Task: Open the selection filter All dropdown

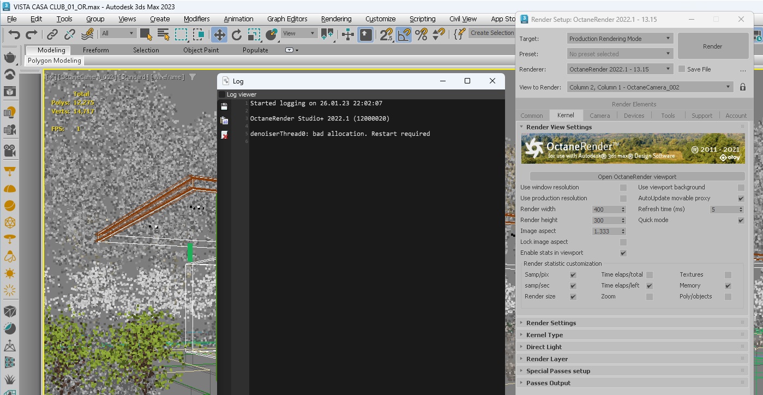Action: click(117, 33)
